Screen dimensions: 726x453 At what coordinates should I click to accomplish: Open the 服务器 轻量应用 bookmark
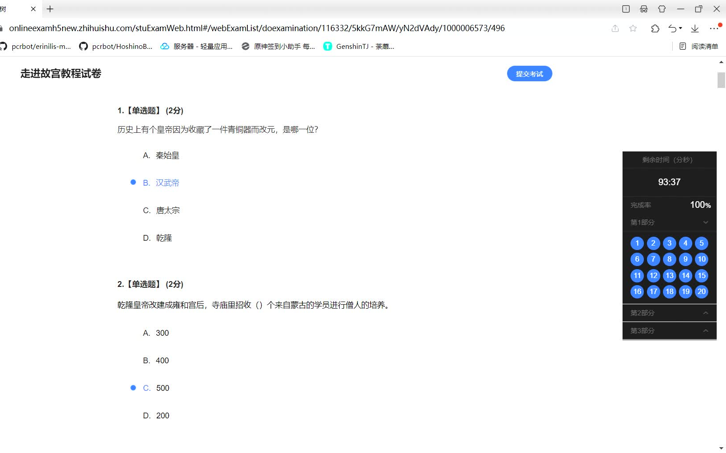[196, 46]
